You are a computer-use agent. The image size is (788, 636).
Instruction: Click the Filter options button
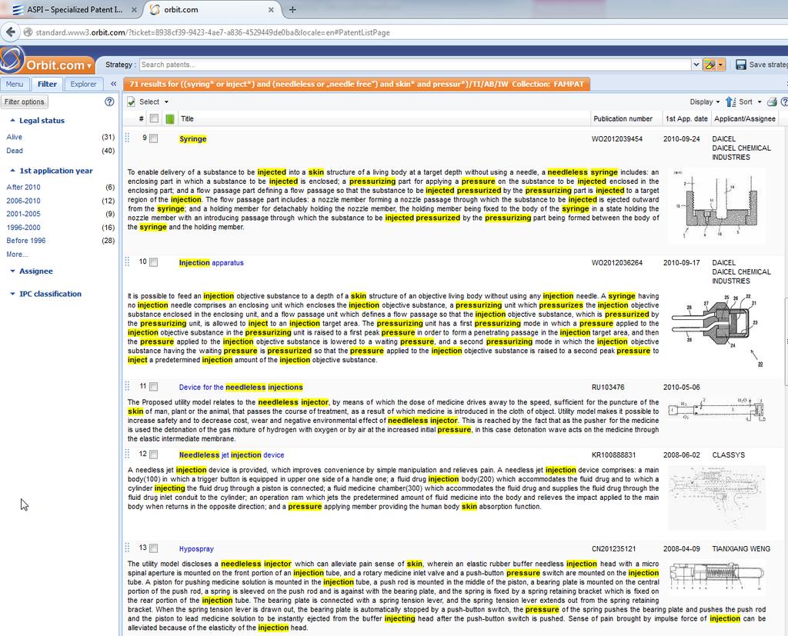(x=24, y=102)
